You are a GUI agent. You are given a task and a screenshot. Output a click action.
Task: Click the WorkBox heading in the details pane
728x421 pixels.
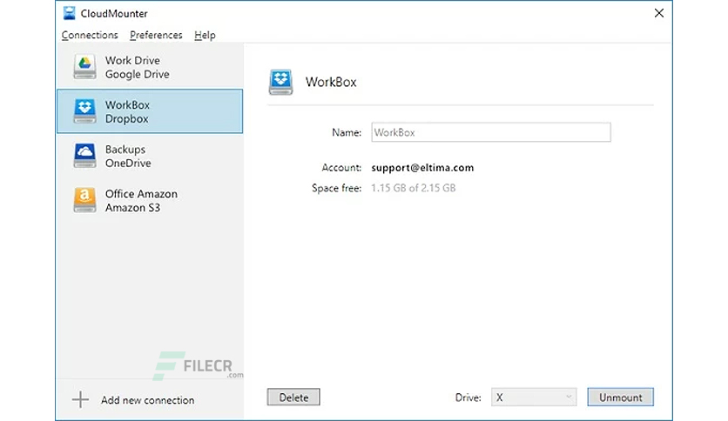coord(331,82)
